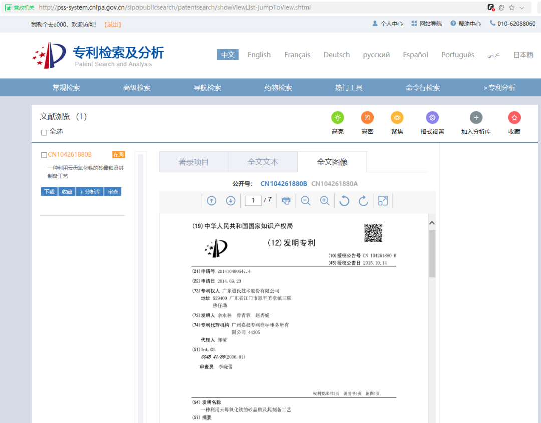The image size is (541, 423).
Task: Go to the next document page
Action: tap(230, 200)
